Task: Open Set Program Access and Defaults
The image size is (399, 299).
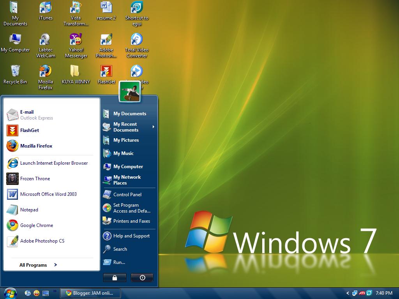Action: point(129,208)
